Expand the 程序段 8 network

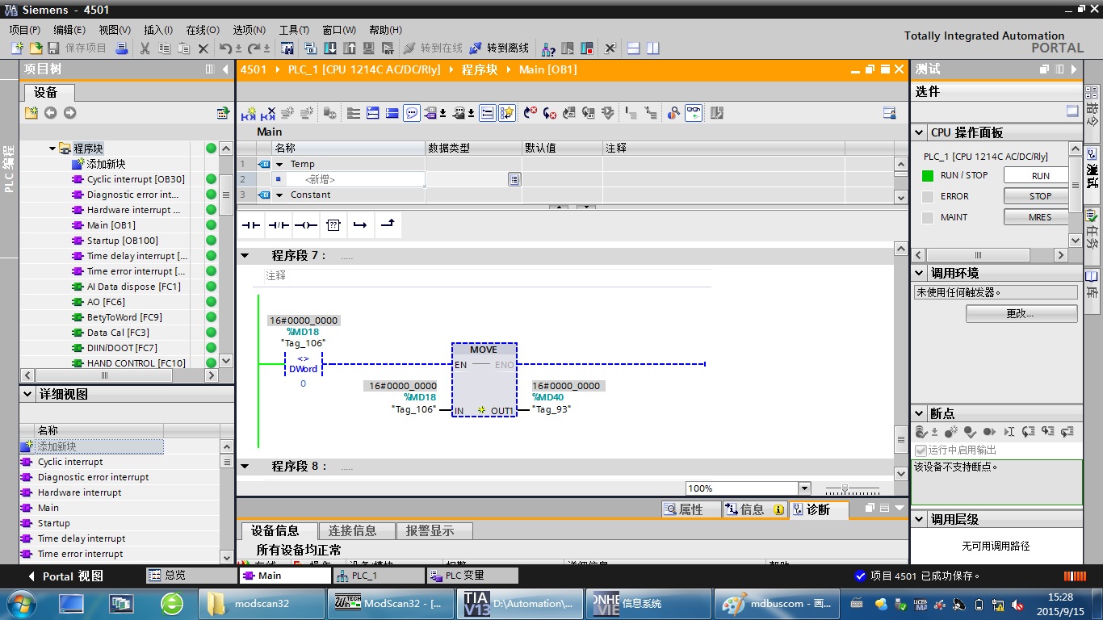click(x=245, y=467)
